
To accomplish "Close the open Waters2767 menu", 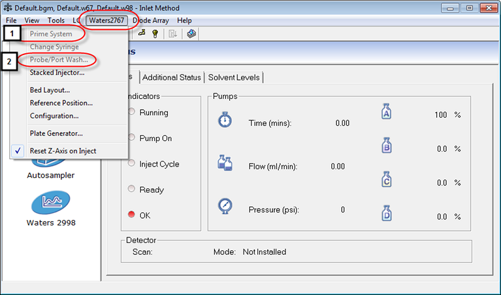I will pos(106,21).
